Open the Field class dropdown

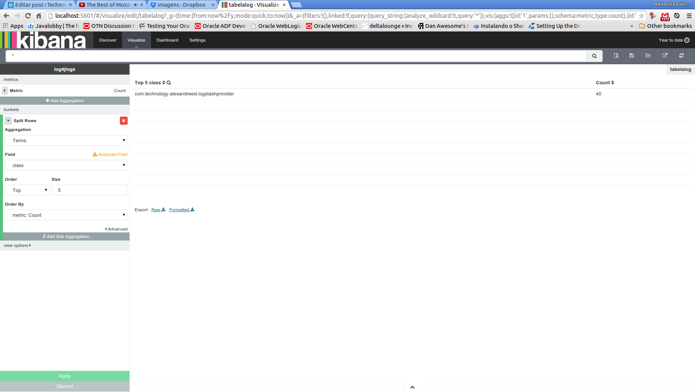pyautogui.click(x=66, y=165)
